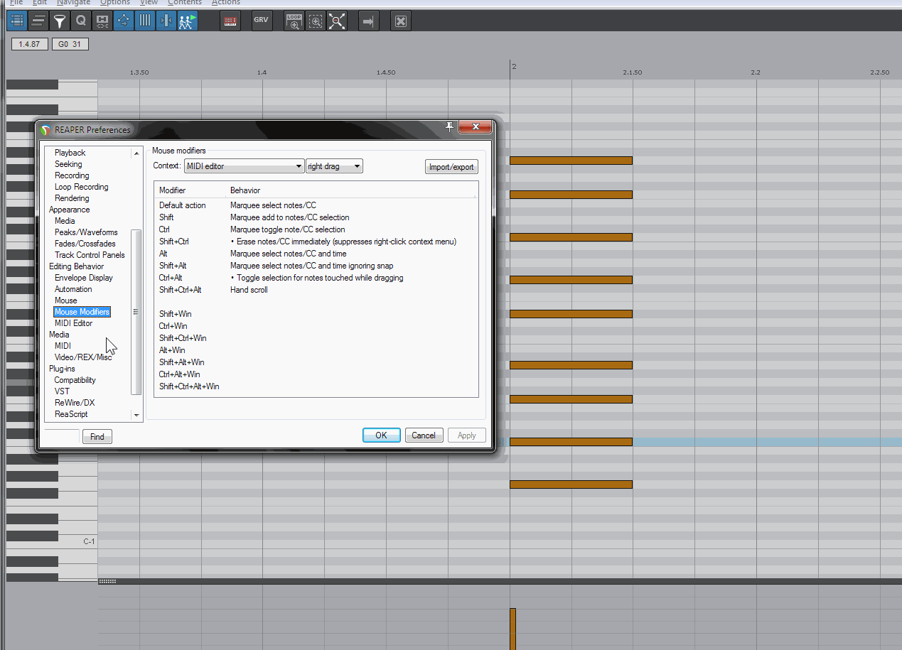
Task: Click the preferences search input field
Action: click(62, 435)
